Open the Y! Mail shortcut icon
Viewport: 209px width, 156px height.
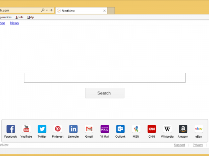(104, 129)
